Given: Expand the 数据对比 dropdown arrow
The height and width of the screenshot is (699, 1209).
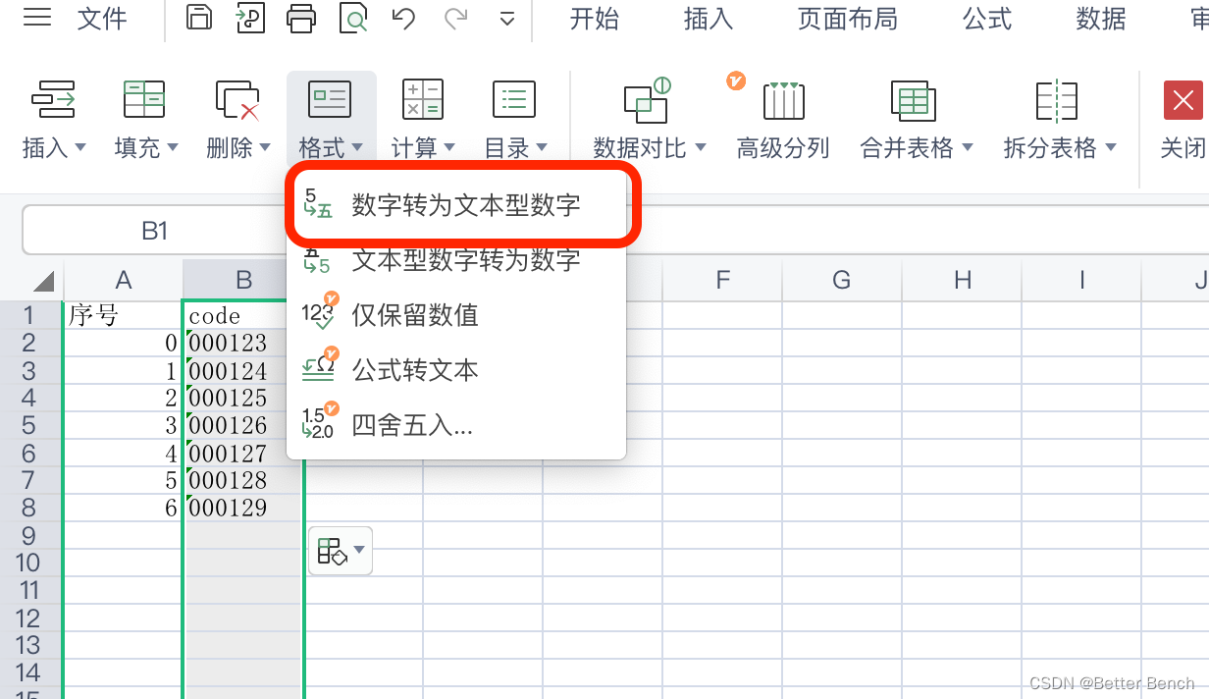Looking at the screenshot, I should 701,147.
